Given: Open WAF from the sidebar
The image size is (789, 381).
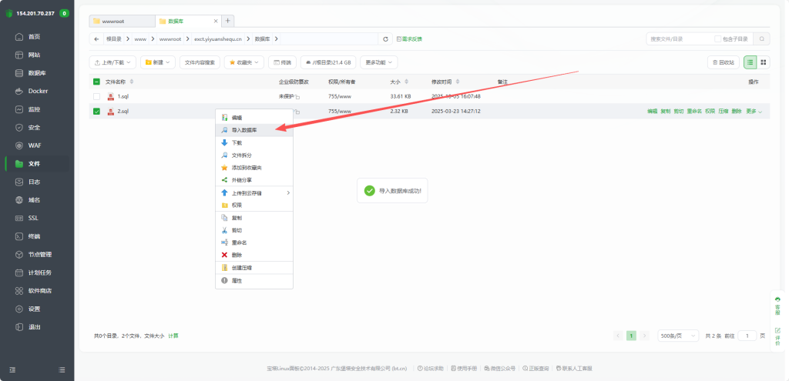Looking at the screenshot, I should (x=33, y=145).
